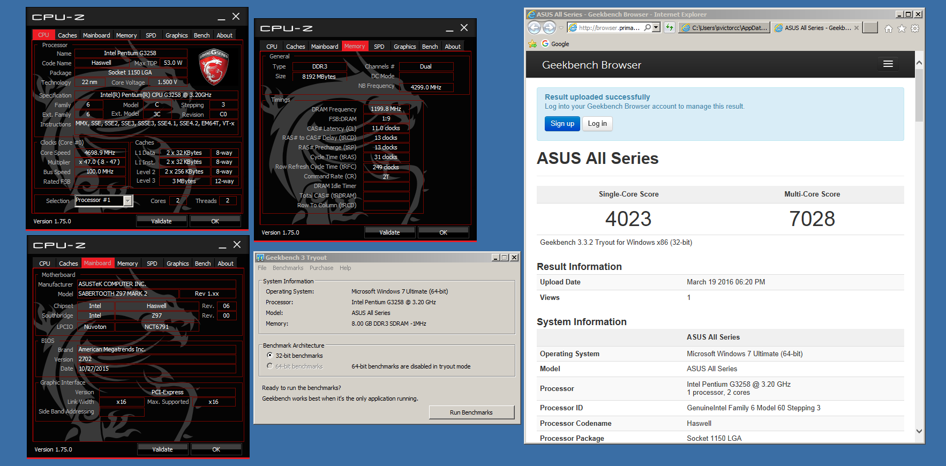This screenshot has height=466, width=946.
Task: Open Geekbench Help menu
Action: pos(346,268)
